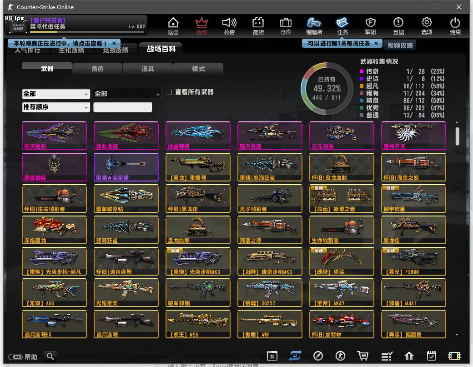Open the 推荐顺序 sort order dropdown
Viewport: 473px width, 367px height.
56,107
